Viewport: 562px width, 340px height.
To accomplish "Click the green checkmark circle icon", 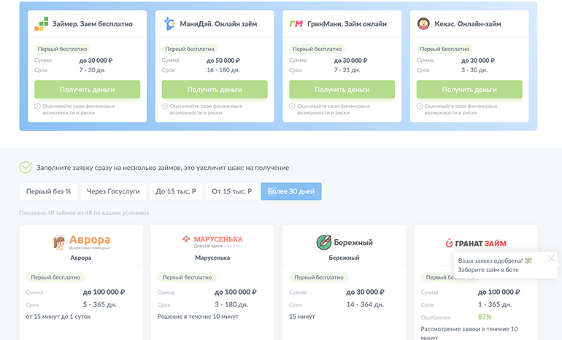I will click(26, 167).
